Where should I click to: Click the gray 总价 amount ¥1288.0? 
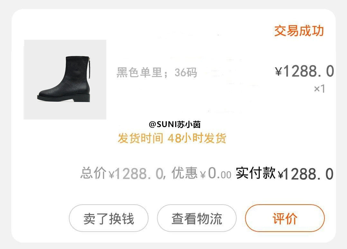tap(136, 174)
